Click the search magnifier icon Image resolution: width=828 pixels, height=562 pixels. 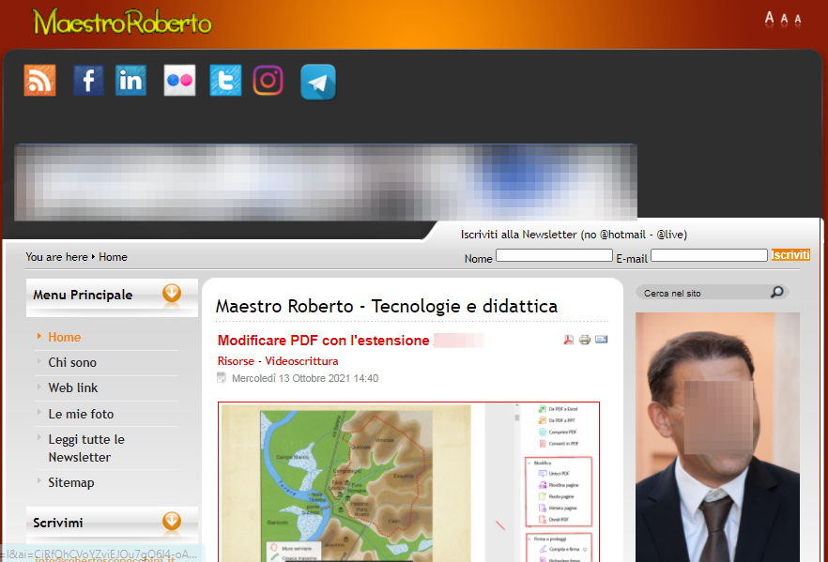[776, 293]
